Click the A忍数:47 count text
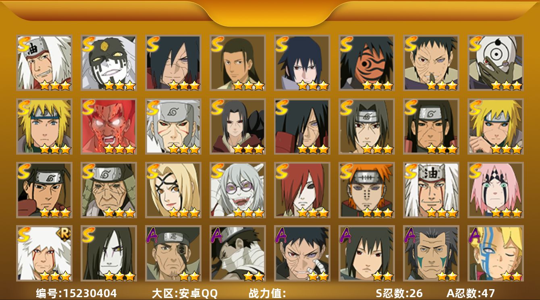This screenshot has height=300, width=540. [471, 293]
